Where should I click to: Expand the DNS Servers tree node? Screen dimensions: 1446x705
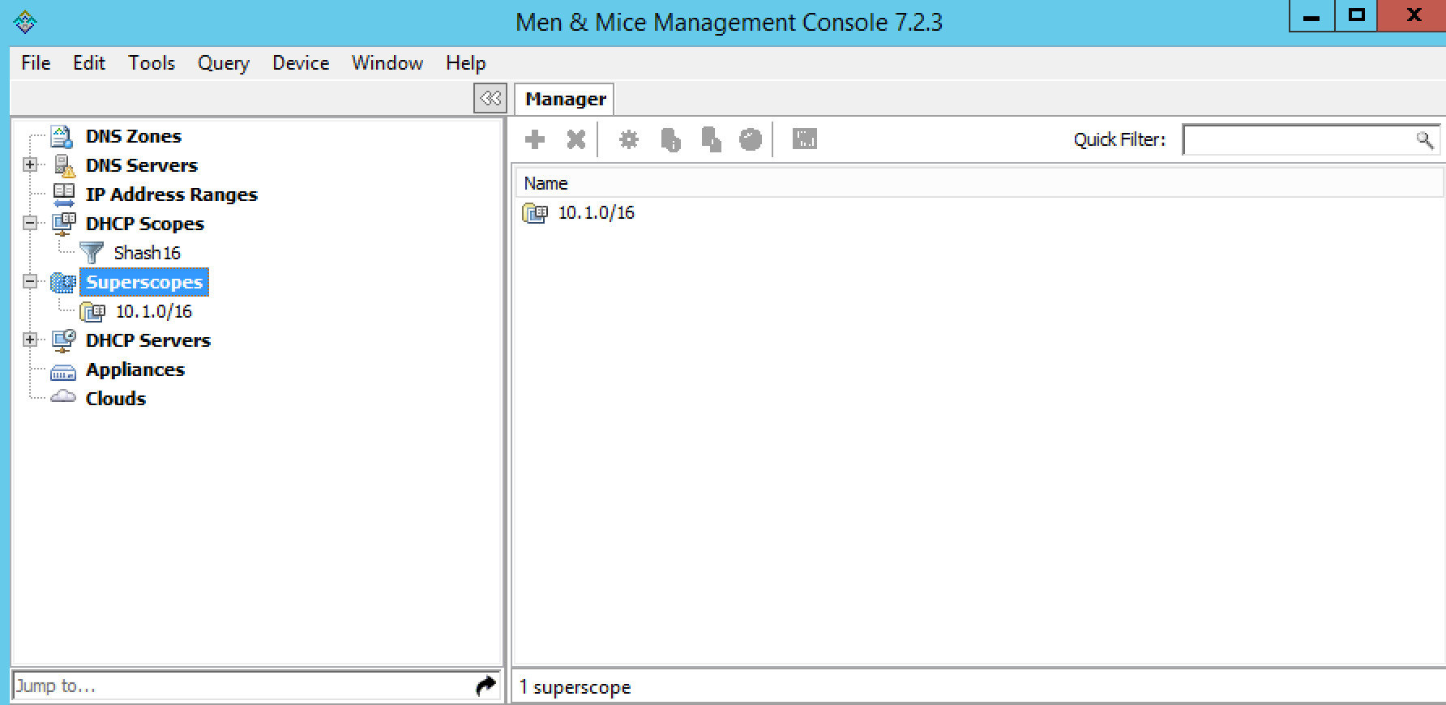coord(30,165)
